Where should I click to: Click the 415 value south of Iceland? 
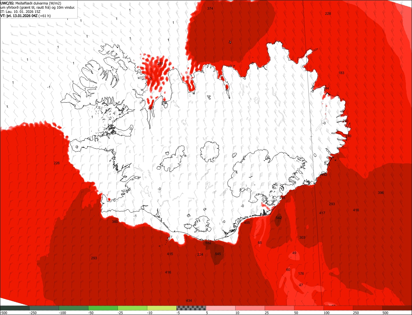click(x=170, y=254)
